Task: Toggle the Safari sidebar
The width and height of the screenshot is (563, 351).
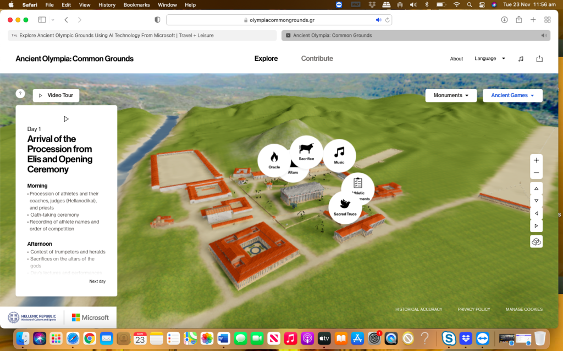Action: pyautogui.click(x=42, y=20)
